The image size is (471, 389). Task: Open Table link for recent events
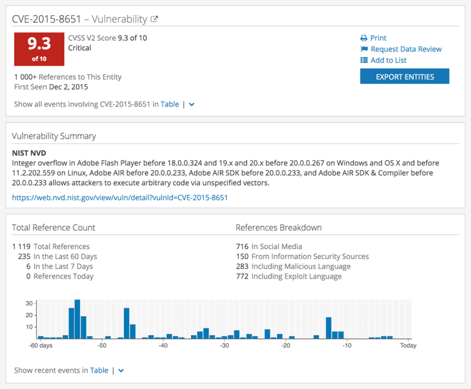pyautogui.click(x=99, y=370)
